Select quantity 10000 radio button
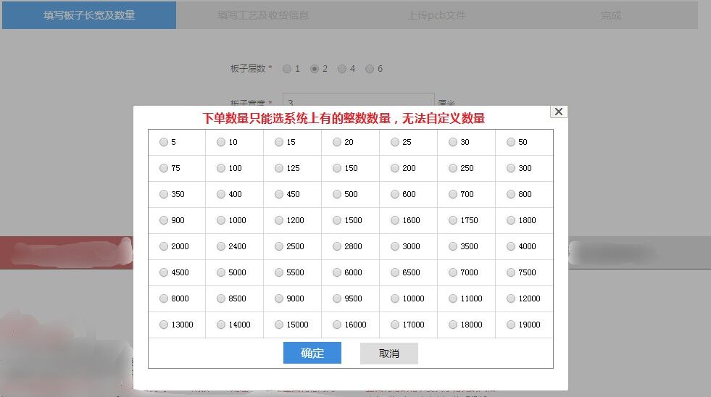 click(395, 299)
